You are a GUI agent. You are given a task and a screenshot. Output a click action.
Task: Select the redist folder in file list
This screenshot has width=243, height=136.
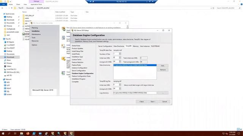click(x=27, y=18)
